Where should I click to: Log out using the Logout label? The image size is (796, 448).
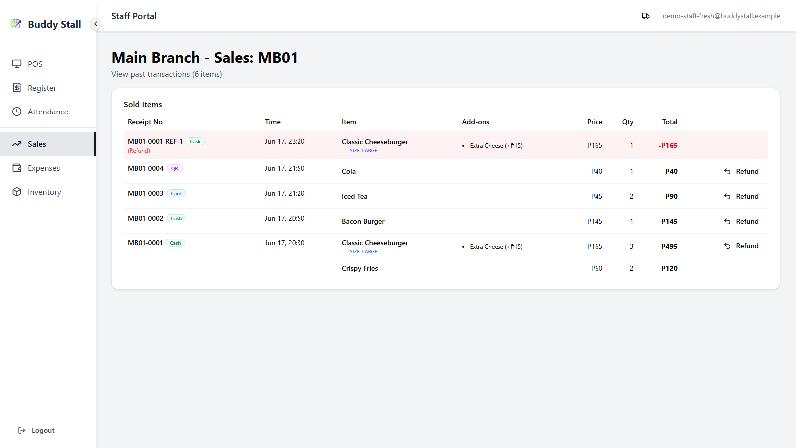click(43, 430)
